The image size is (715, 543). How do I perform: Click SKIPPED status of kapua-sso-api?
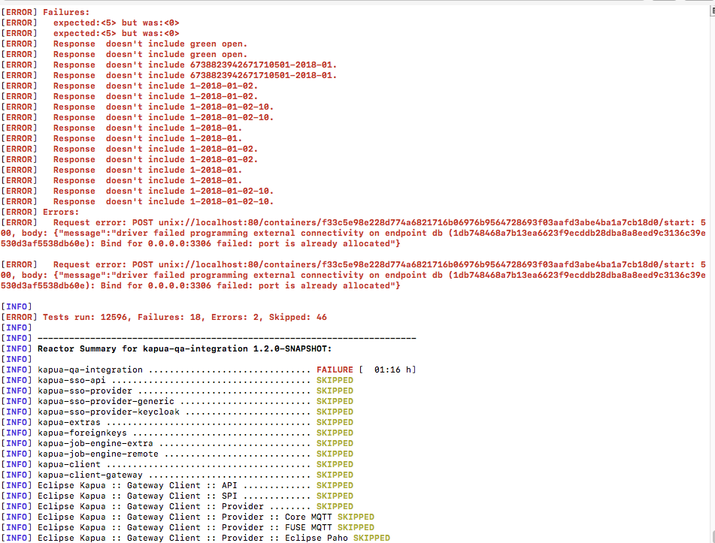click(x=335, y=380)
